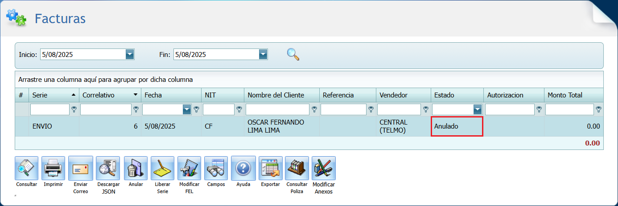The height and width of the screenshot is (206, 618).
Task: Click the magnifying glass search icon
Action: [x=293, y=54]
